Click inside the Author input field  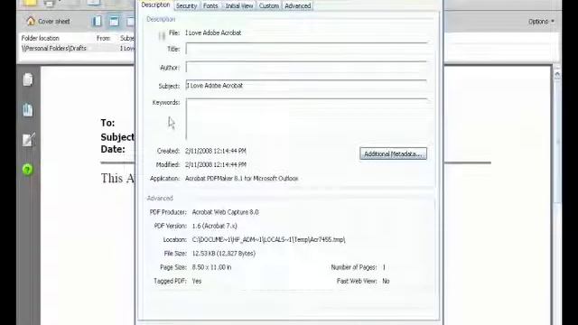(307, 67)
